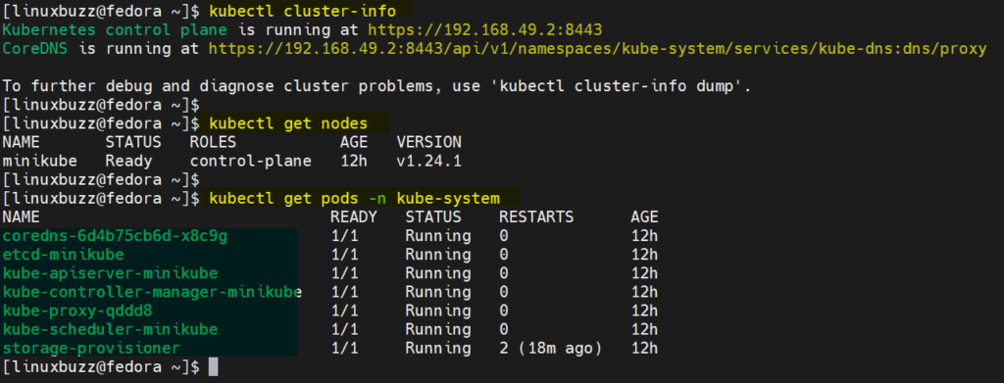Click the 1/1 ready value for etcd-minikube
Viewport: 1004px width, 383px height.
tap(344, 255)
